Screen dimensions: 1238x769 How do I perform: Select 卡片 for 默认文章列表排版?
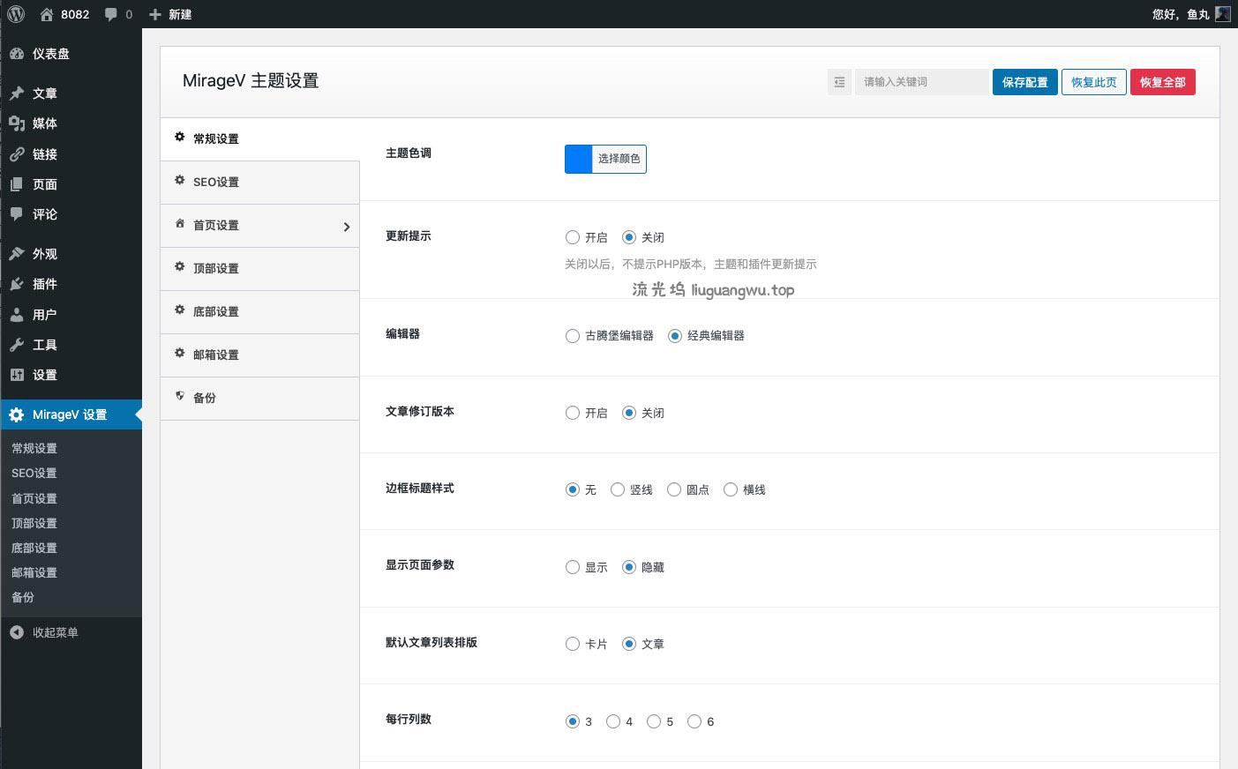pyautogui.click(x=573, y=644)
